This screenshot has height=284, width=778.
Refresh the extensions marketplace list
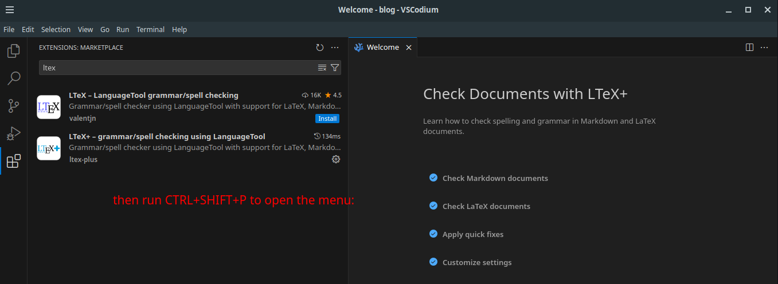[x=320, y=48]
